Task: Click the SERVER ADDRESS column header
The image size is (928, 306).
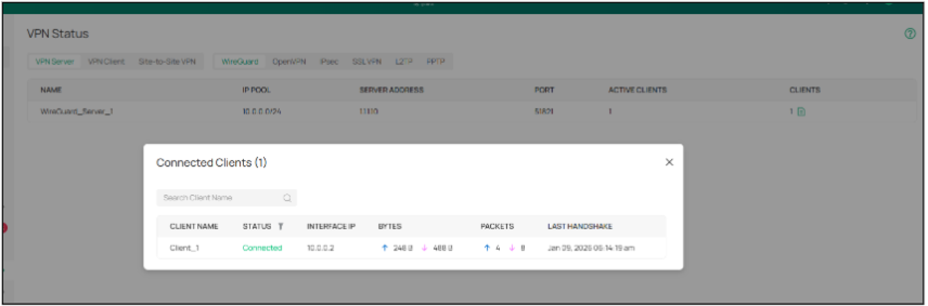Action: pos(391,90)
